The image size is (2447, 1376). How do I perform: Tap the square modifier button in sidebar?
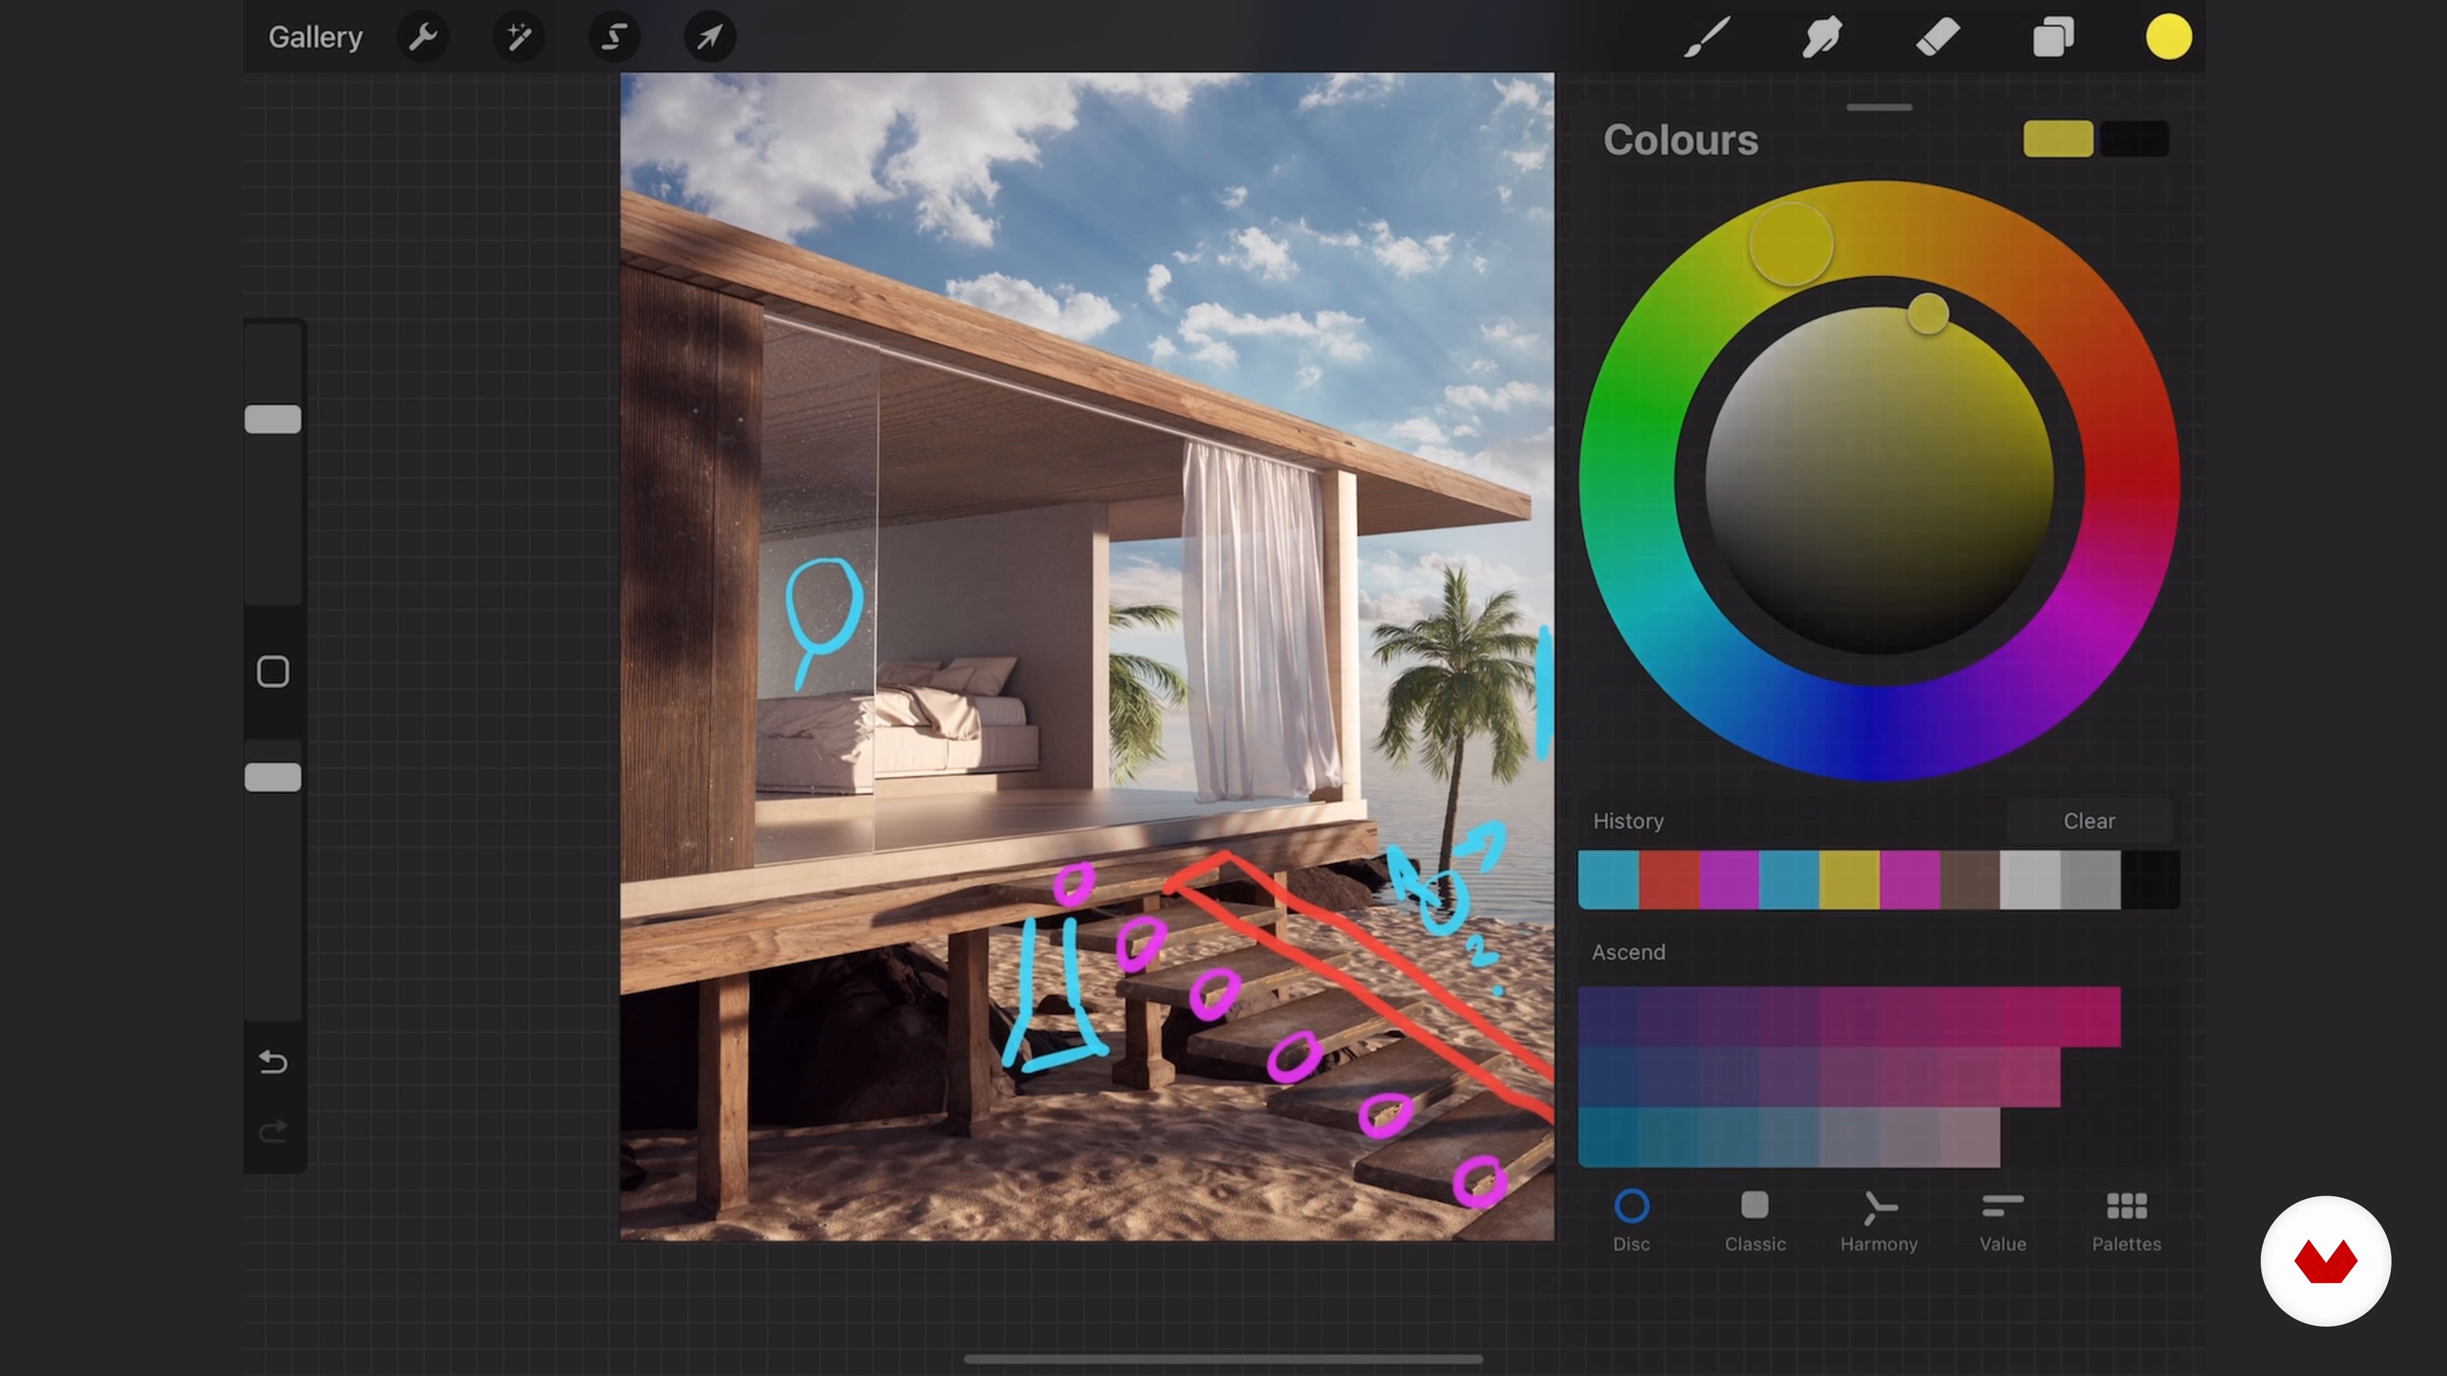(273, 672)
